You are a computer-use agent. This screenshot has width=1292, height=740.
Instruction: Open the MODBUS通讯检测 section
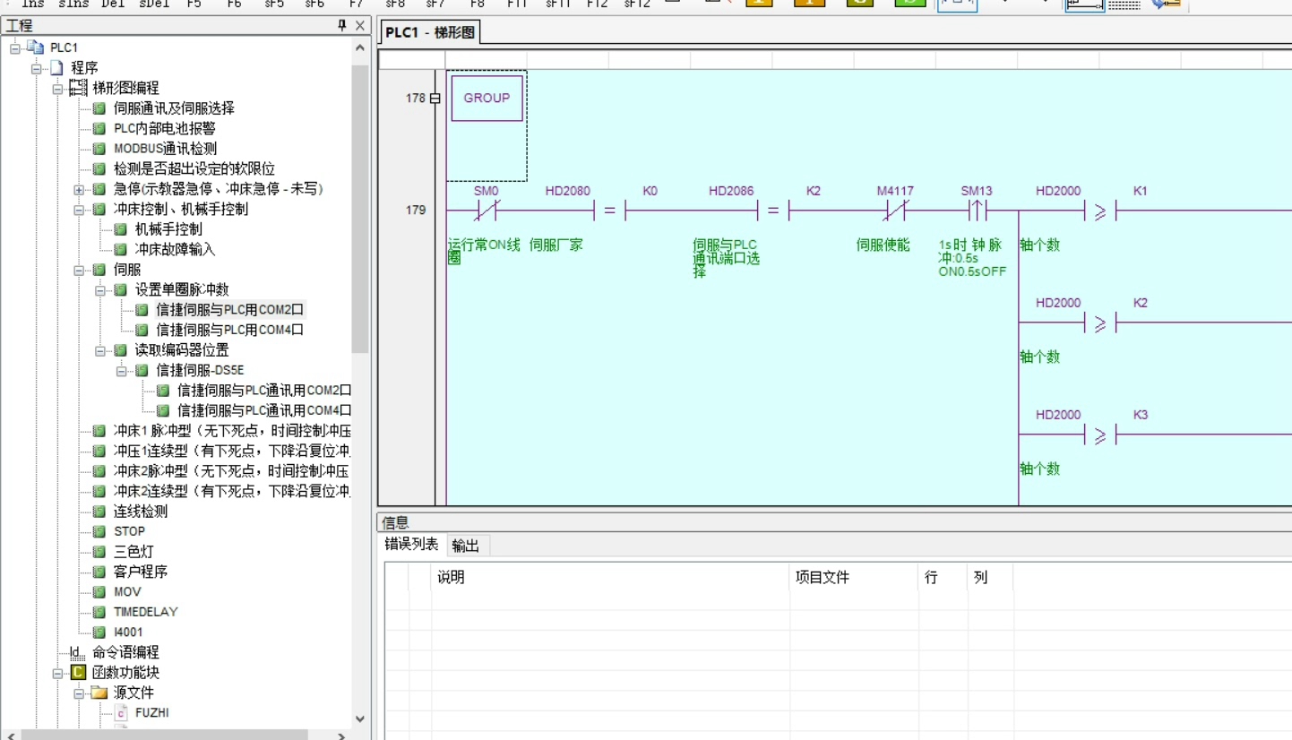coord(165,149)
